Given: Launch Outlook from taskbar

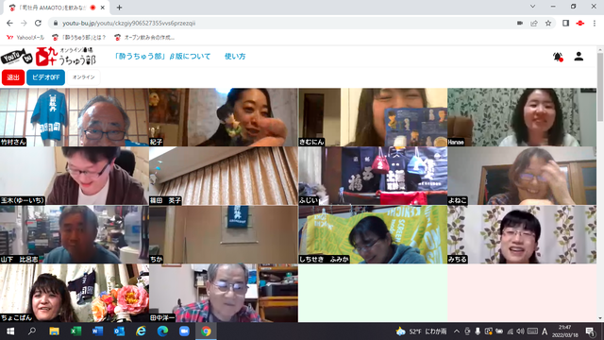Looking at the screenshot, I should point(119,331).
